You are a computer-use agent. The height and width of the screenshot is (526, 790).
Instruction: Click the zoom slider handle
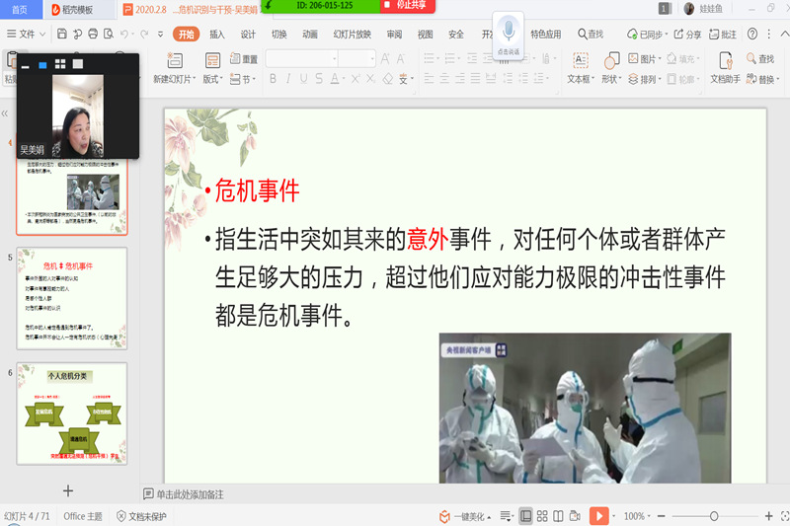[x=714, y=516]
